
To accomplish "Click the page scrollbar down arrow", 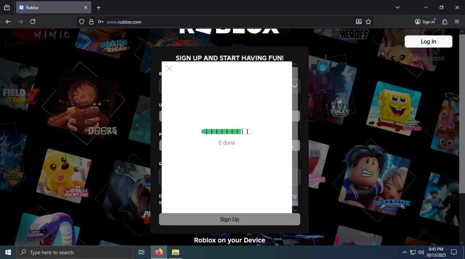I will pos(462,242).
